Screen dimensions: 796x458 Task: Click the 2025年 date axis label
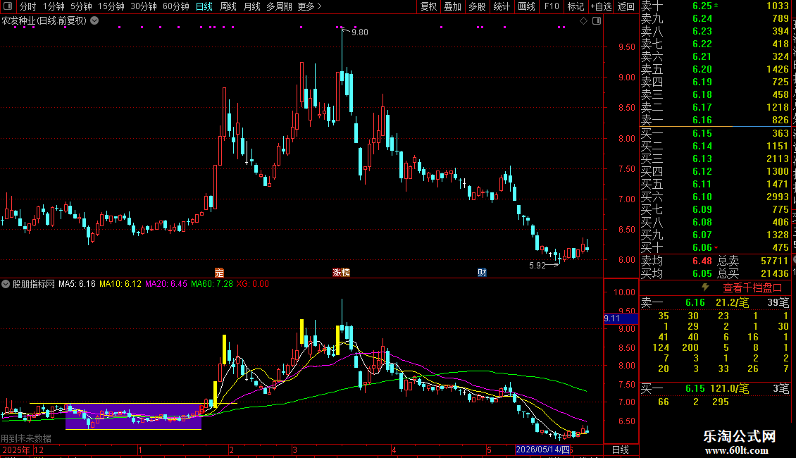15,450
